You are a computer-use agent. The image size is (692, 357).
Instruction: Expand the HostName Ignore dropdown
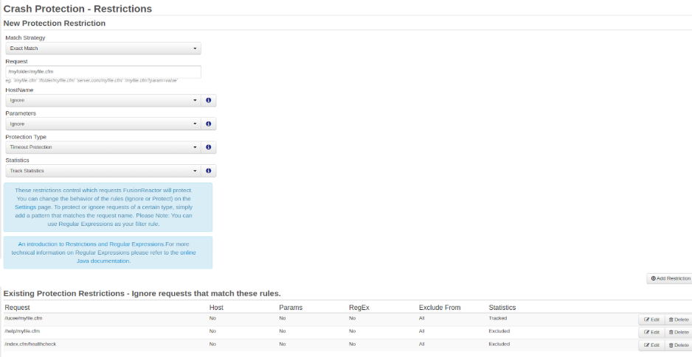point(103,100)
